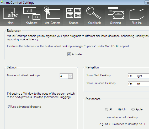Open the Keyboard settings section icon
Screen dimensions: 149x129
point(32,16)
